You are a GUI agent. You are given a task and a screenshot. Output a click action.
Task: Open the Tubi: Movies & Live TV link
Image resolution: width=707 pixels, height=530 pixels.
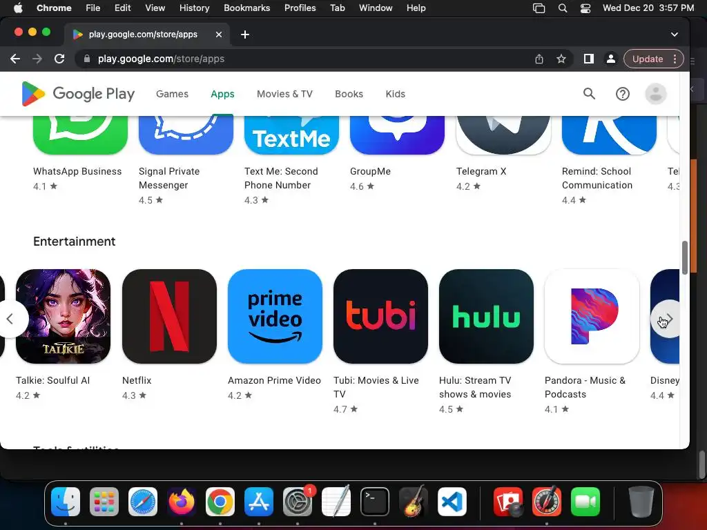click(x=376, y=387)
